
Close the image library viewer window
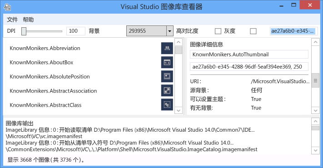(x=310, y=5)
